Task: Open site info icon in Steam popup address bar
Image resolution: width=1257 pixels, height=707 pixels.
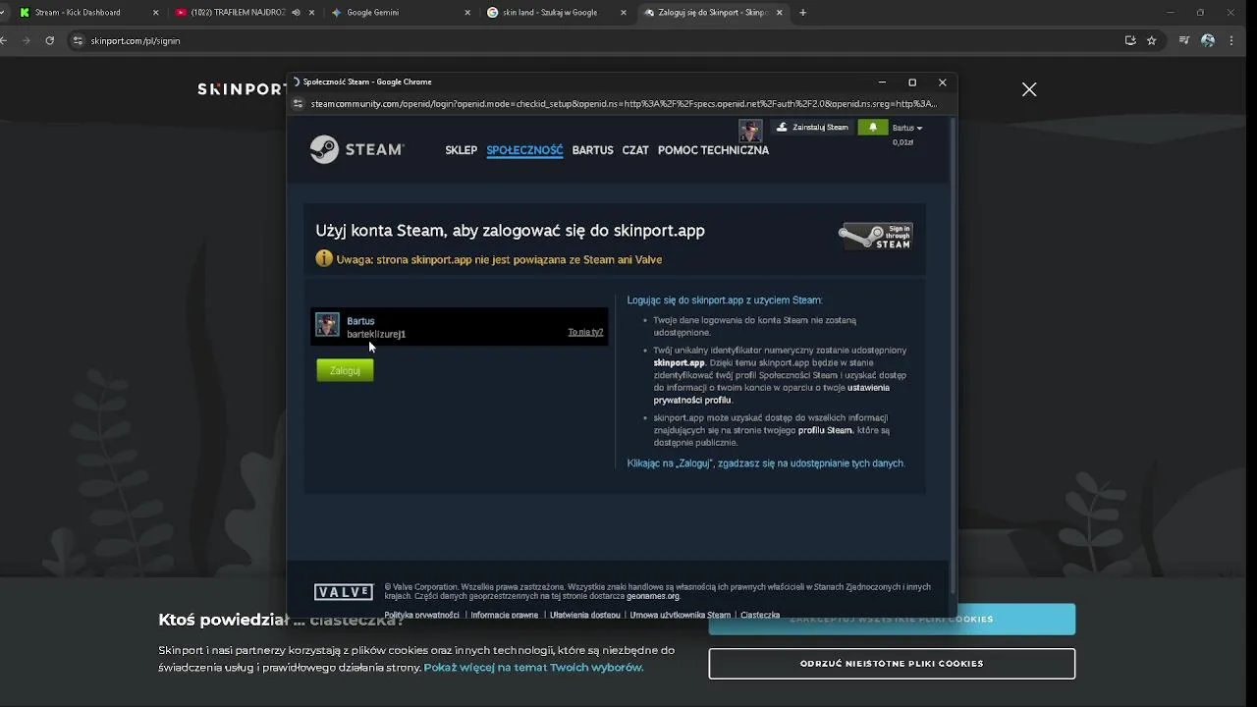Action: click(299, 103)
